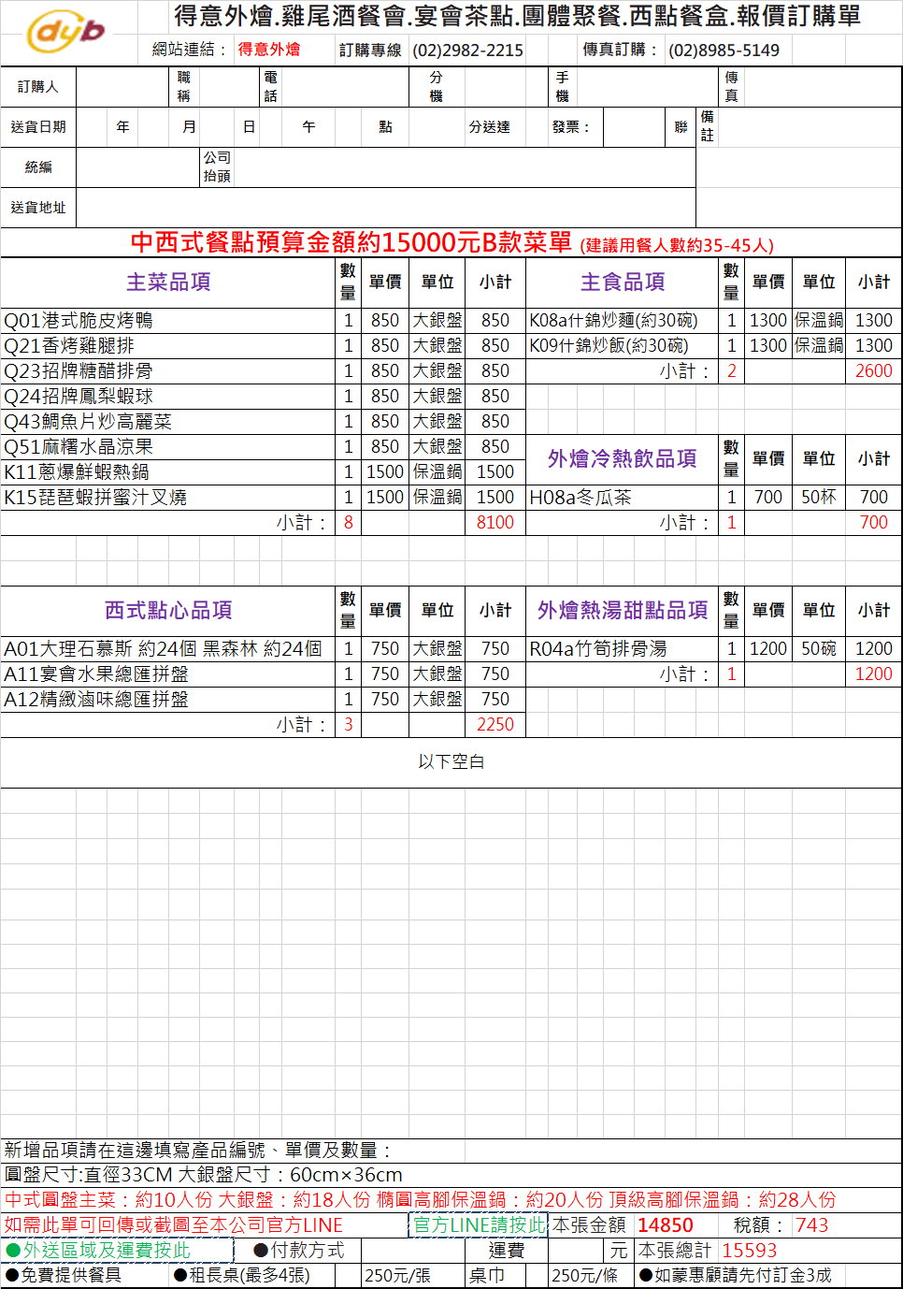This screenshot has height=1289, width=903.
Task: Select the order phone number (02)2982-2215
Action: (467, 50)
